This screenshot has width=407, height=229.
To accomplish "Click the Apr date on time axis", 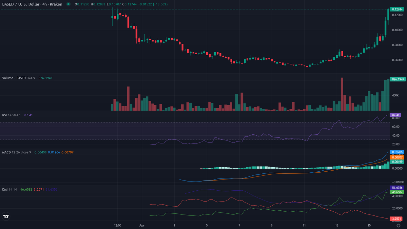I will [x=142, y=225].
